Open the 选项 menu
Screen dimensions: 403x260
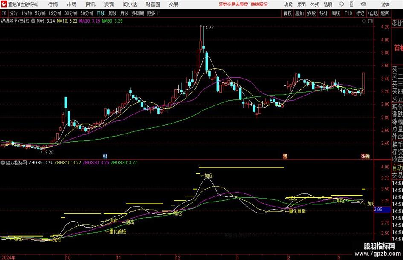click(328, 4)
